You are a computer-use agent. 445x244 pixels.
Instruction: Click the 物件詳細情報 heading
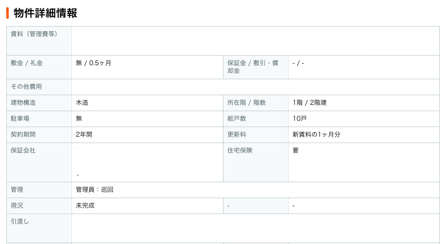tap(45, 13)
